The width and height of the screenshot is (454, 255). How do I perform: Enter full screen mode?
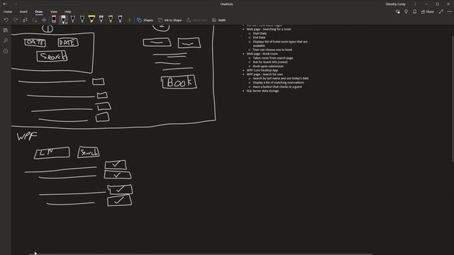(x=441, y=12)
